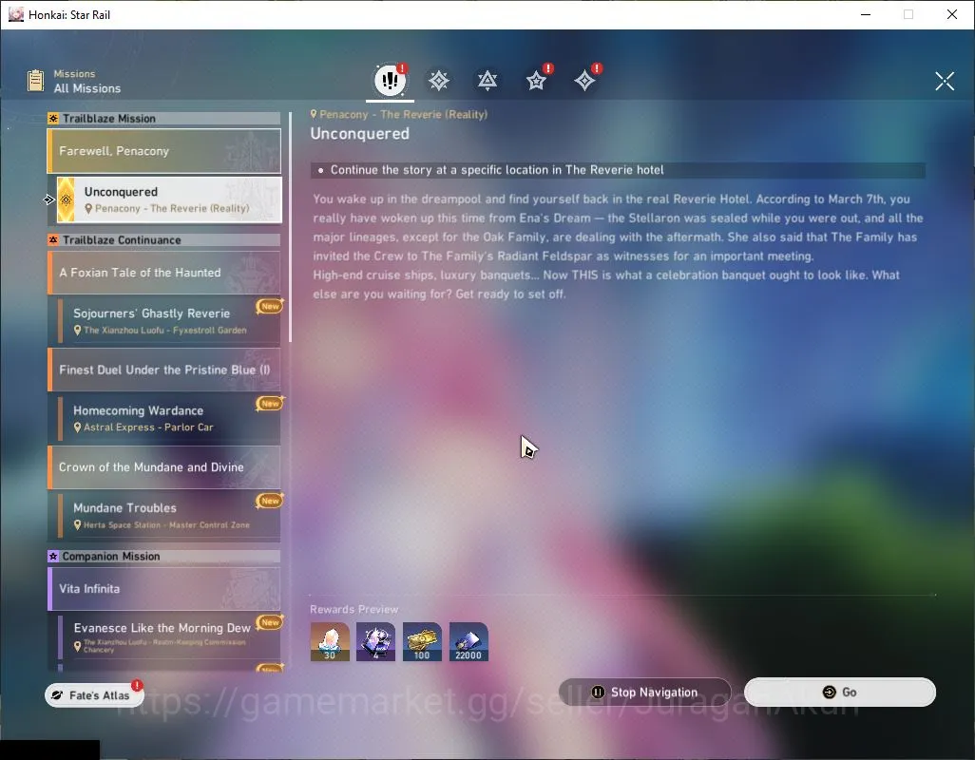Click the Stop Navigation button
The image size is (975, 760).
tap(645, 692)
